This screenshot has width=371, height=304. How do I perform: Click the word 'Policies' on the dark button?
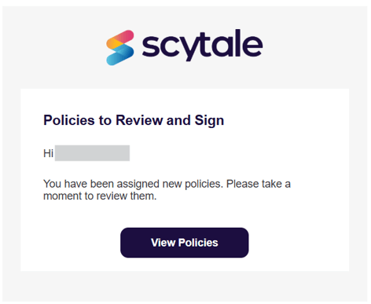coord(198,243)
